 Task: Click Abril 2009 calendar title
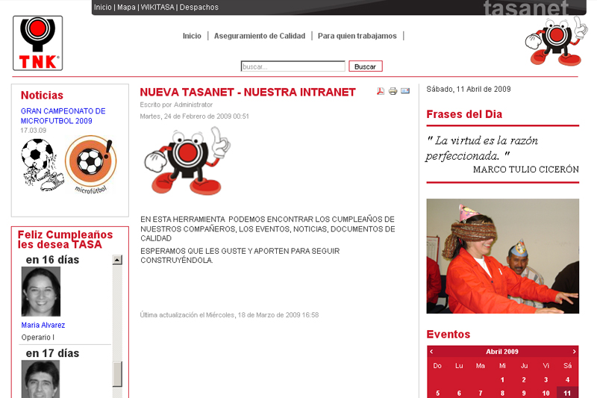pos(502,352)
